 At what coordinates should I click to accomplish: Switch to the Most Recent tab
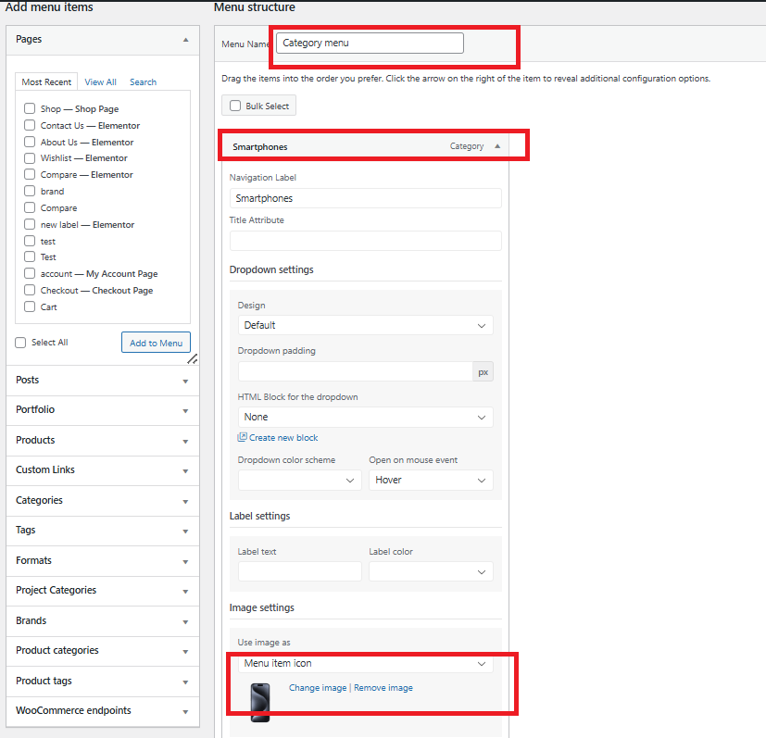click(x=46, y=81)
